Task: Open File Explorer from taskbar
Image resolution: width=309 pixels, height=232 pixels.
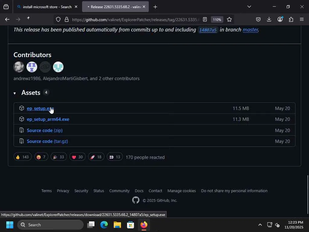Action: tap(117, 225)
